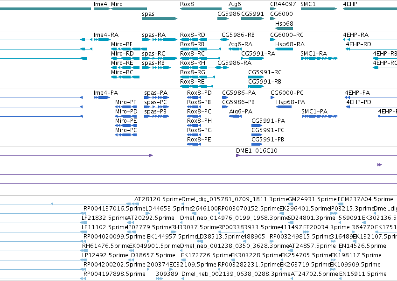Select the Miro gene label
The image size is (397, 281).
[117, 4]
